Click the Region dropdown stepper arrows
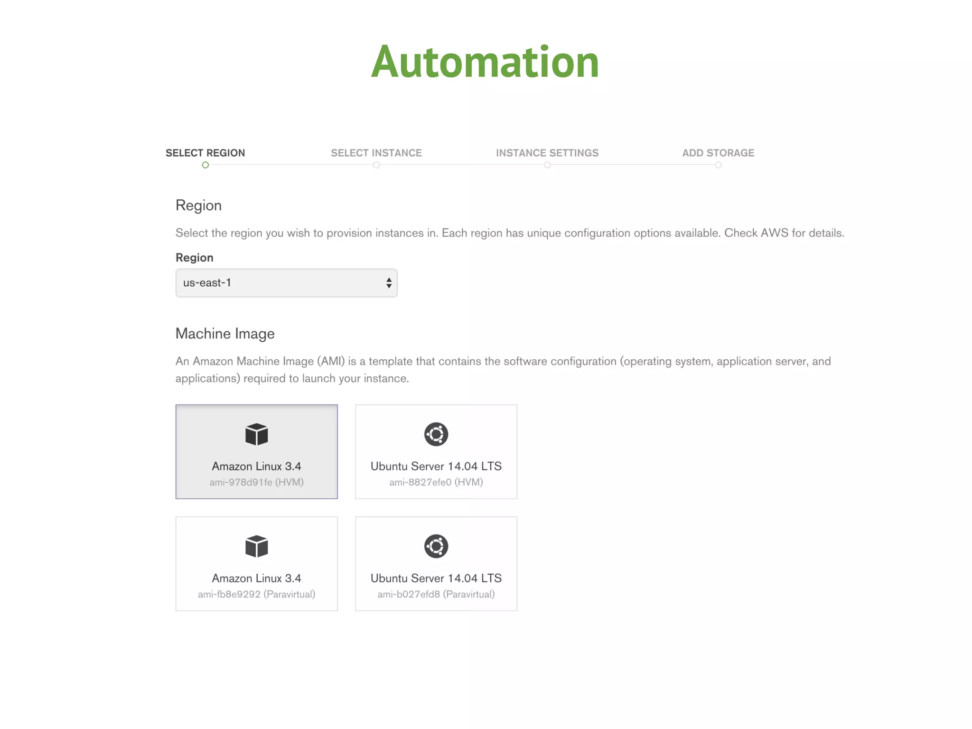Image resolution: width=972 pixels, height=729 pixels. click(x=389, y=283)
